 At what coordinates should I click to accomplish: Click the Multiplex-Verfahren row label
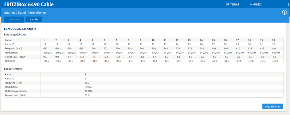click(16, 91)
